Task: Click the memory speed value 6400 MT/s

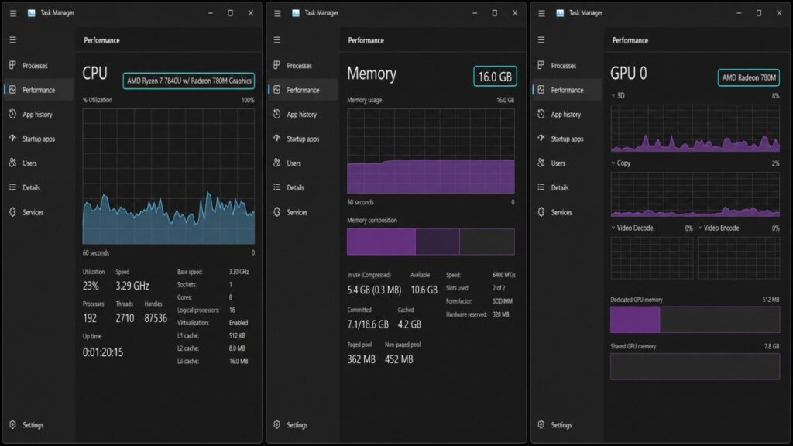Action: click(x=503, y=275)
